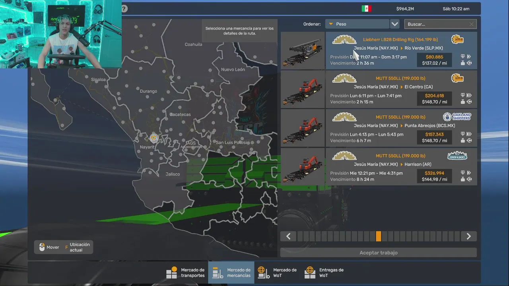This screenshot has height=286, width=509.
Task: Click the weight icon on Harrison job
Action: (x=463, y=179)
